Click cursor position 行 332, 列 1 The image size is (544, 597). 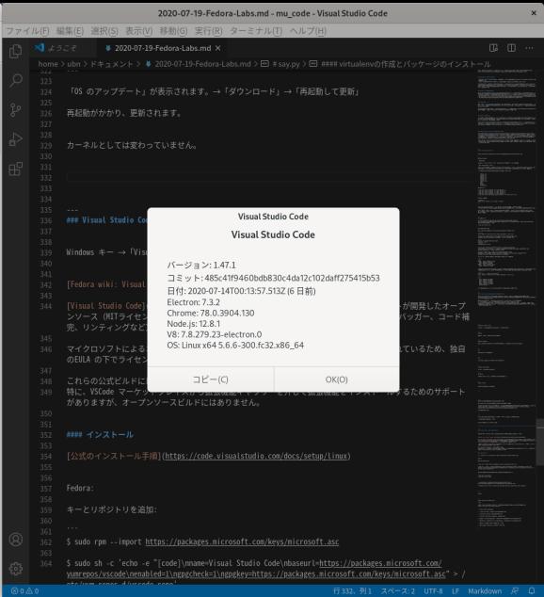tap(352, 591)
